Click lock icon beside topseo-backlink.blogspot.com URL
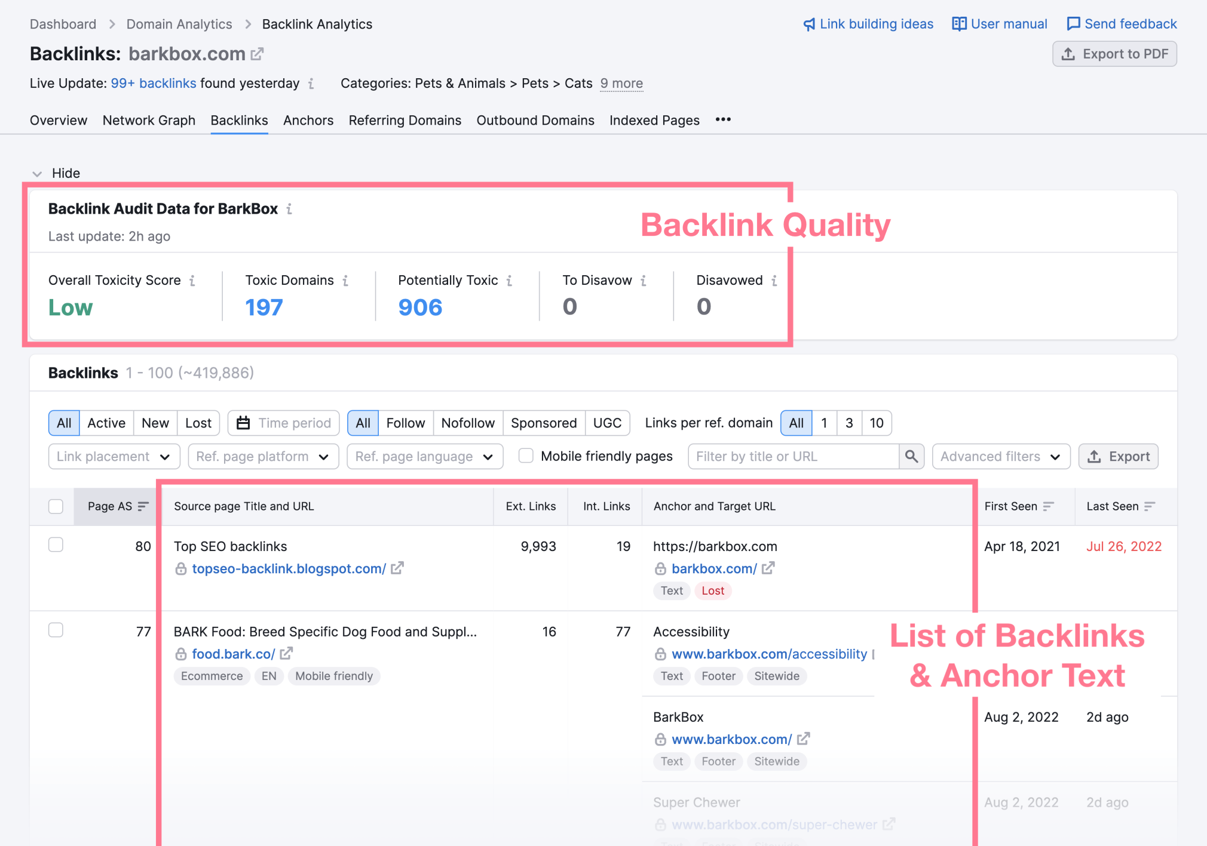The image size is (1207, 846). pyautogui.click(x=181, y=569)
